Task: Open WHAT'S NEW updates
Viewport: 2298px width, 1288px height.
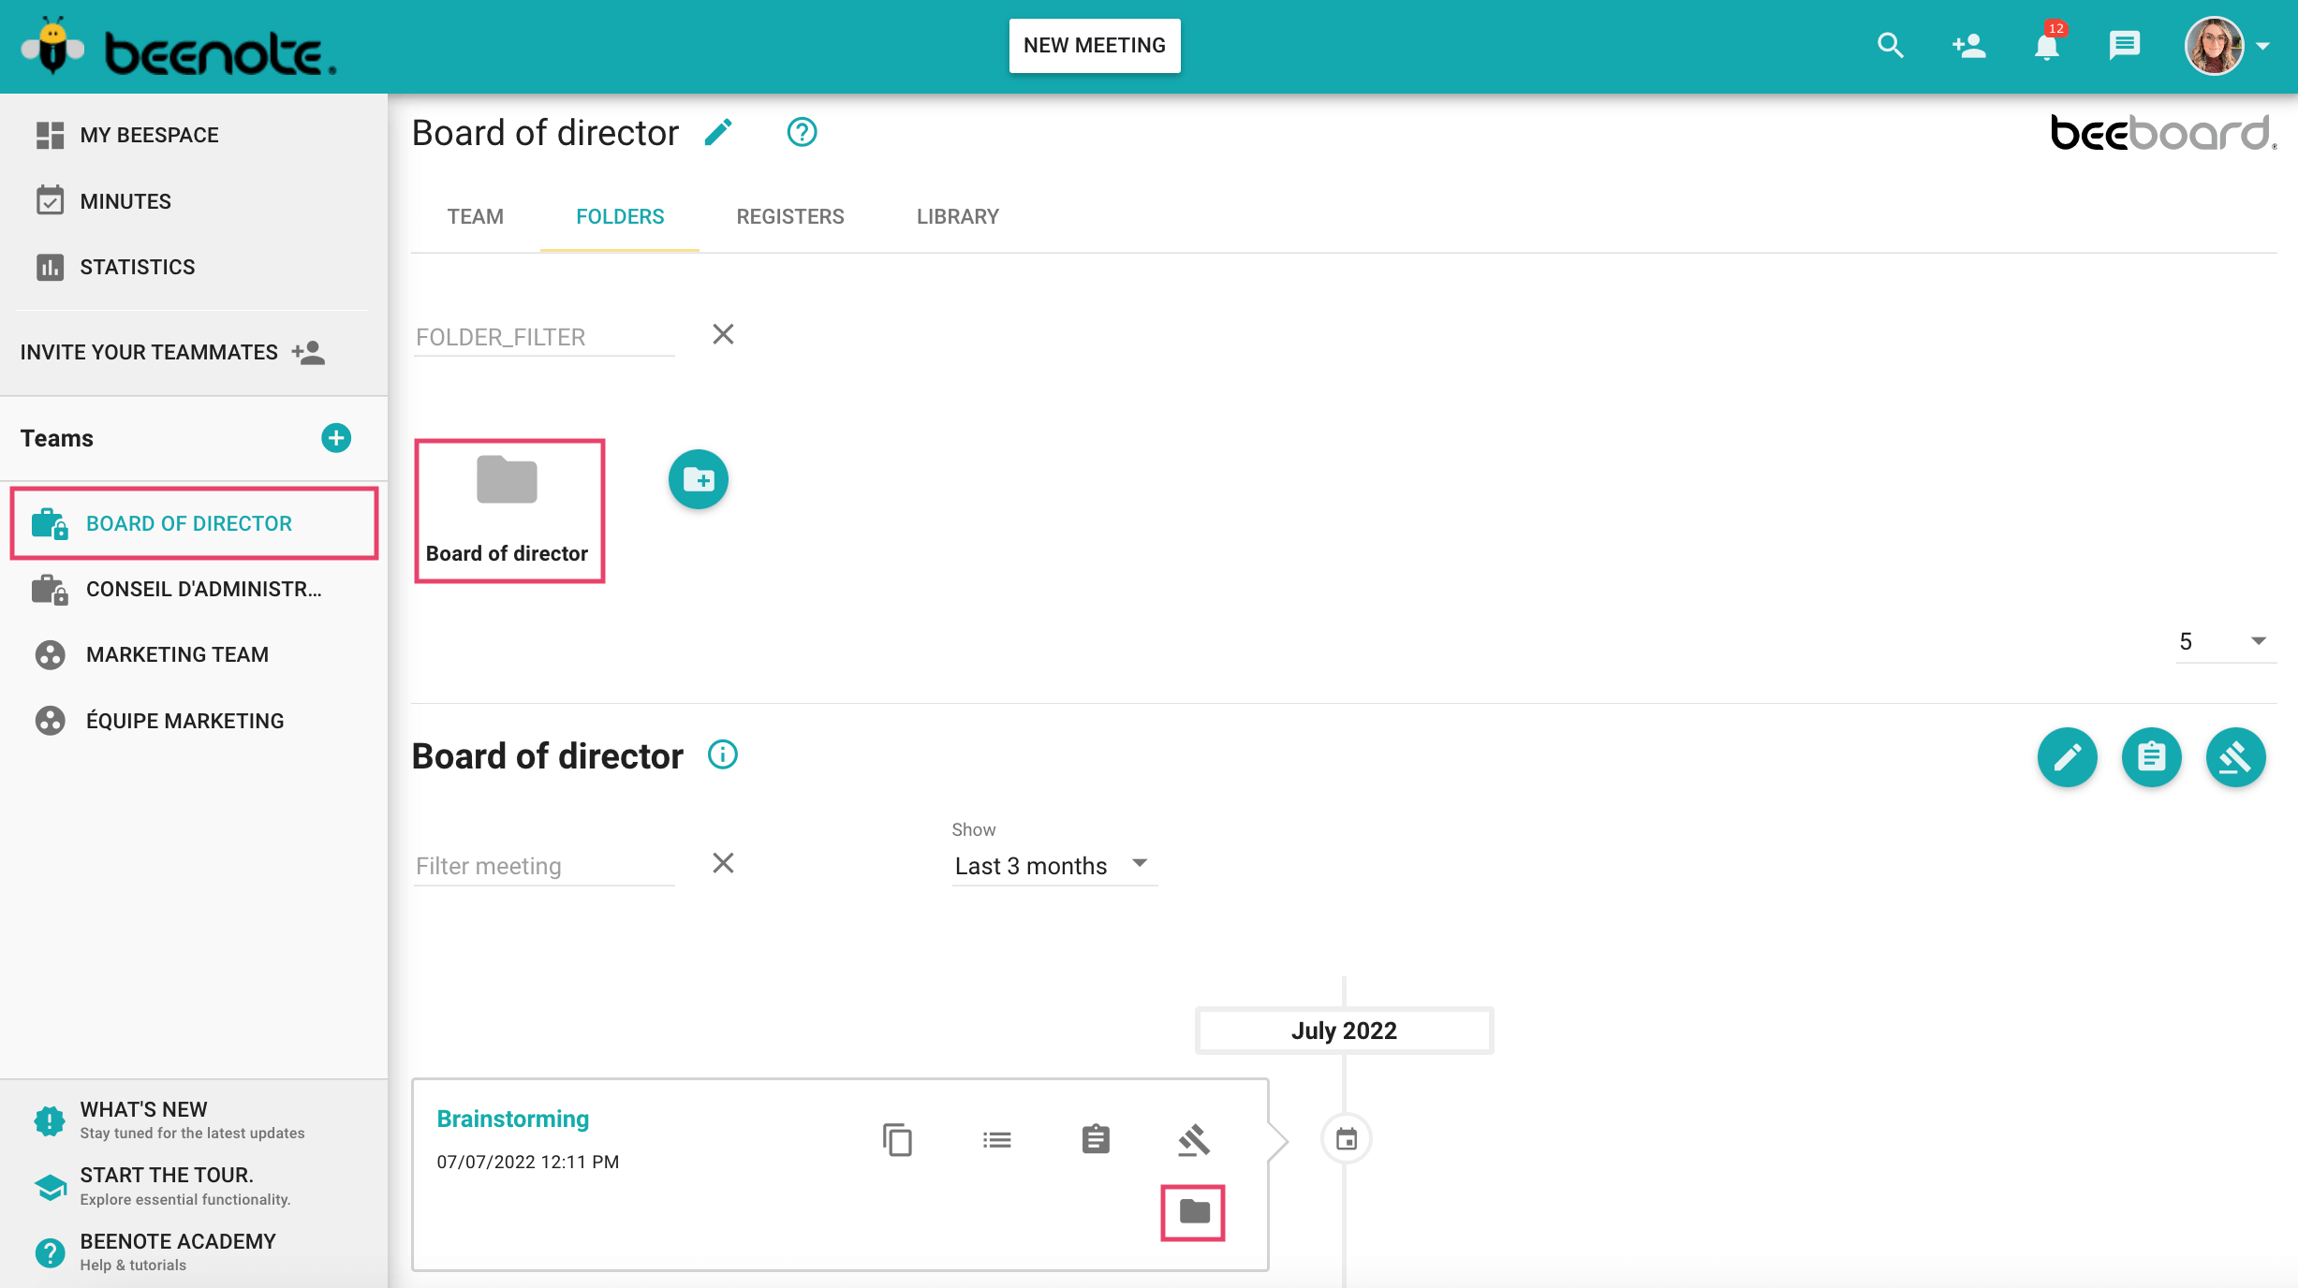Action: [169, 1120]
